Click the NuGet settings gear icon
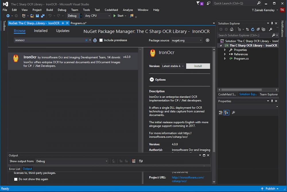This screenshot has width=287, height=192. click(x=208, y=40)
